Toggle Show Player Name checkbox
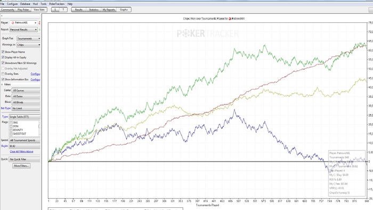 pyautogui.click(x=3, y=52)
